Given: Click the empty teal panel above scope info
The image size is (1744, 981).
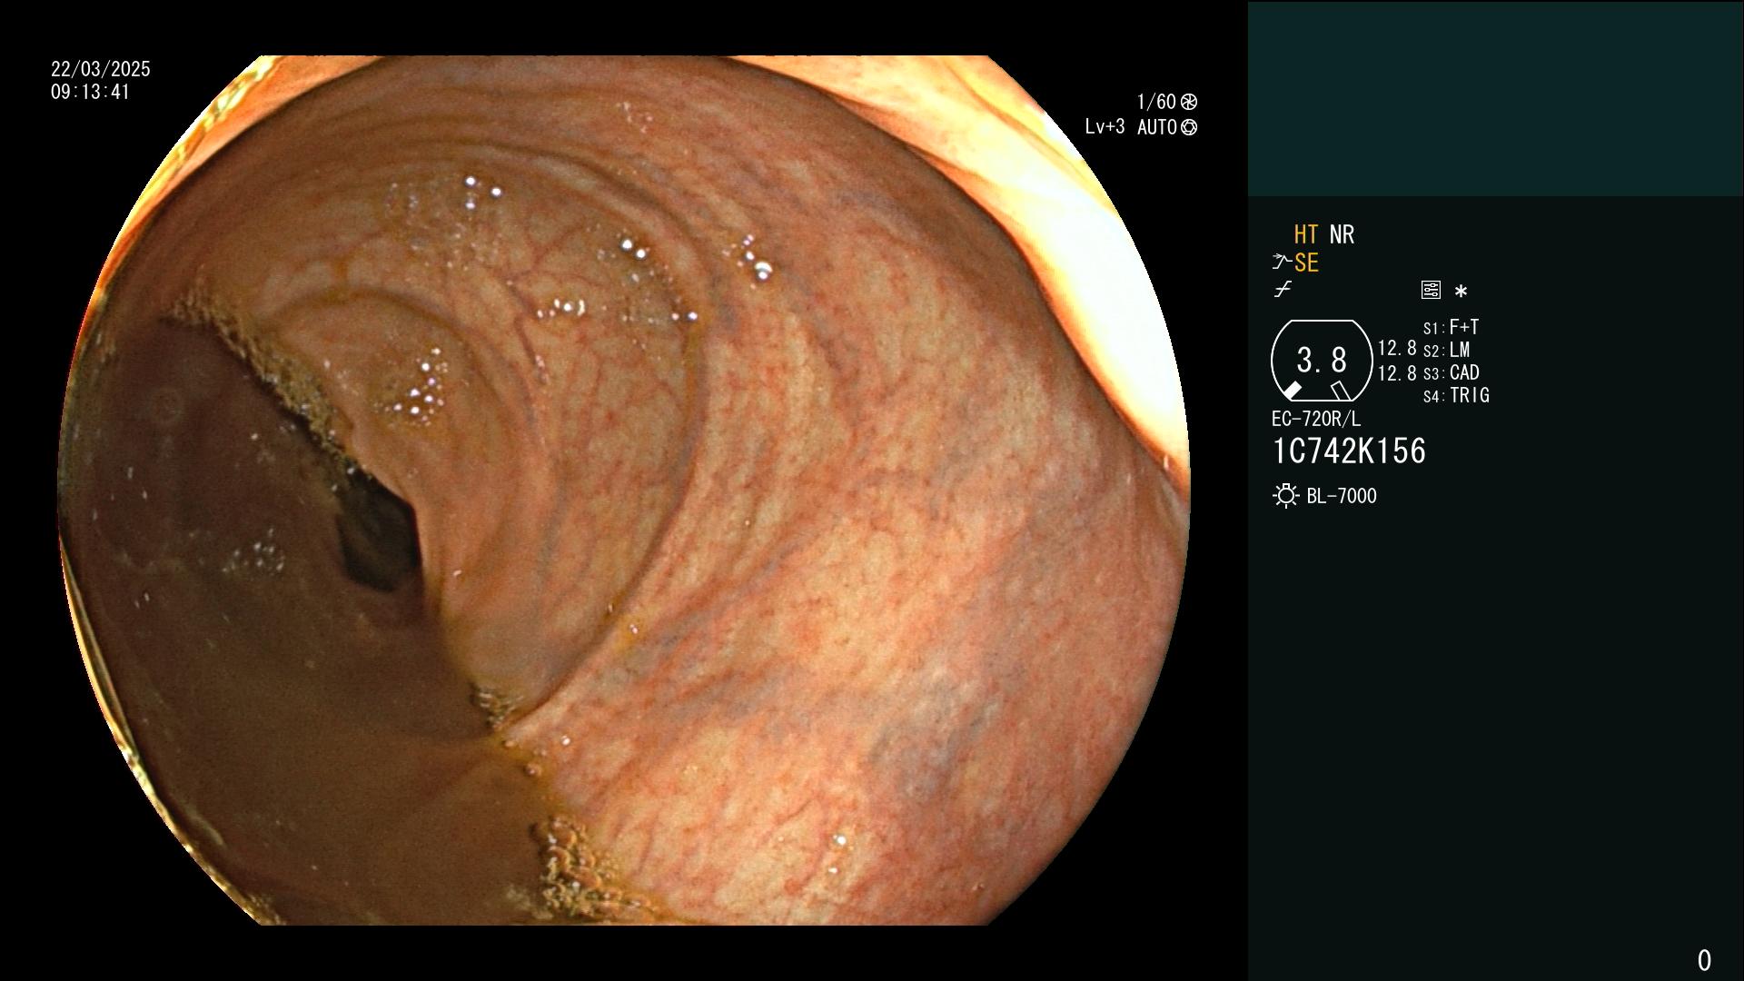Looking at the screenshot, I should point(1495,98).
